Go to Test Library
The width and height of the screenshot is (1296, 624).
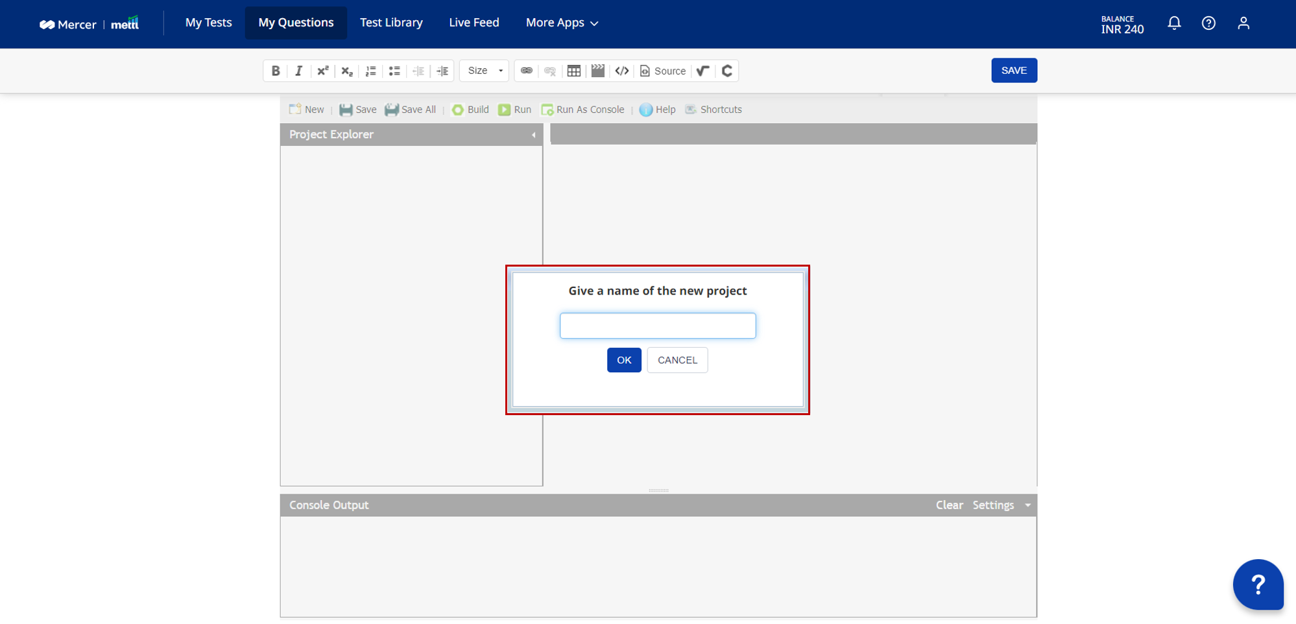point(391,23)
